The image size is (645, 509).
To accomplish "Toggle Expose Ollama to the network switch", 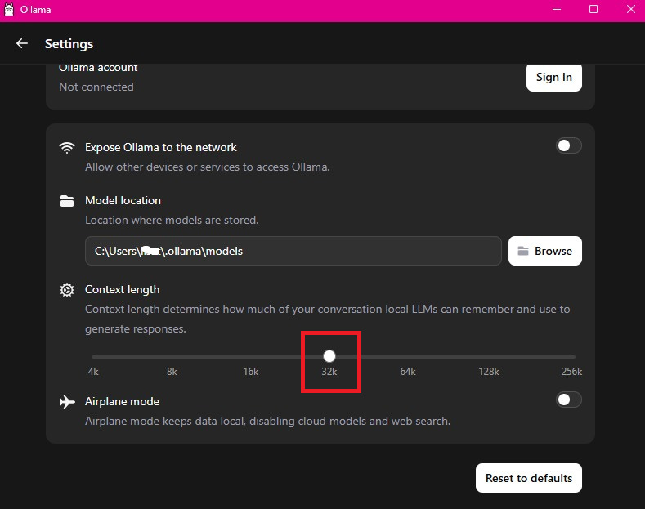I will coord(568,145).
